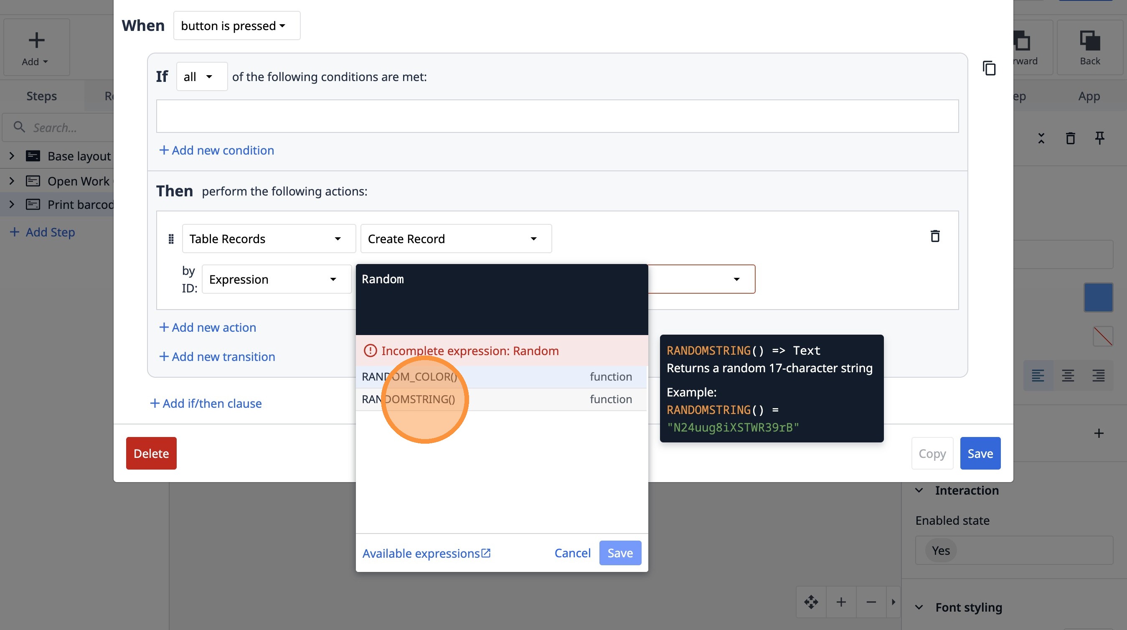Switch to the Steps tab
The height and width of the screenshot is (630, 1127).
[41, 96]
